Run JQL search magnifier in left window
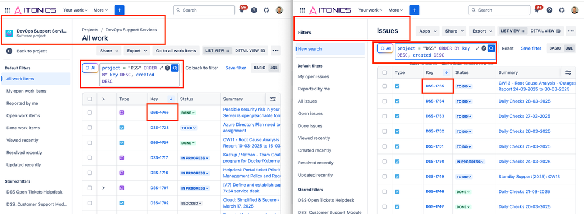The image size is (584, 214). click(175, 68)
